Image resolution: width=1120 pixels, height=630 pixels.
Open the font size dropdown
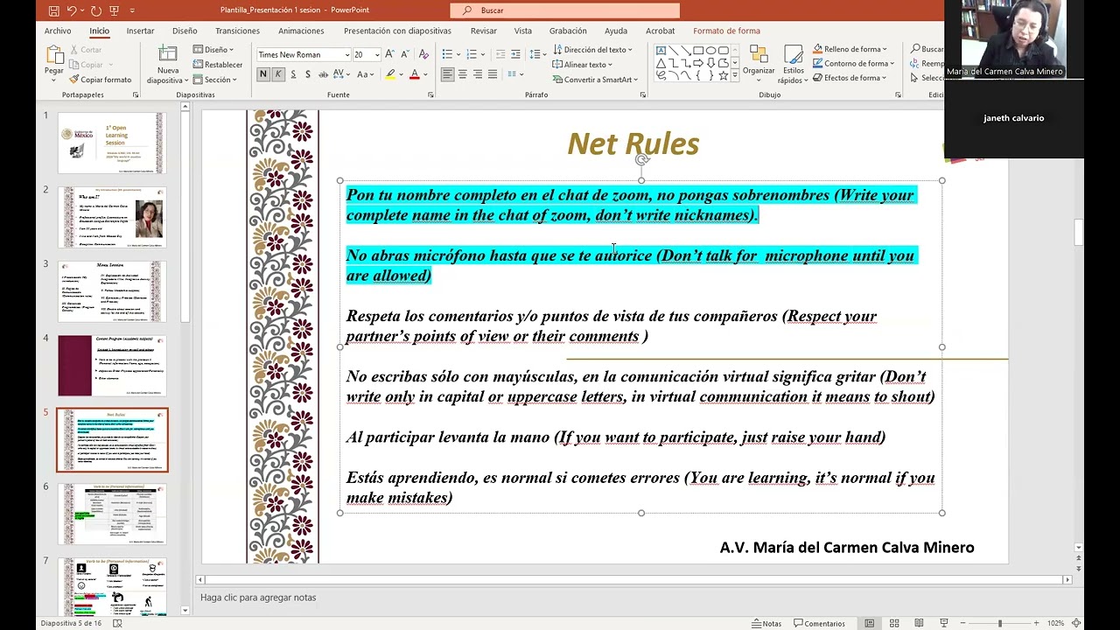pos(377,54)
